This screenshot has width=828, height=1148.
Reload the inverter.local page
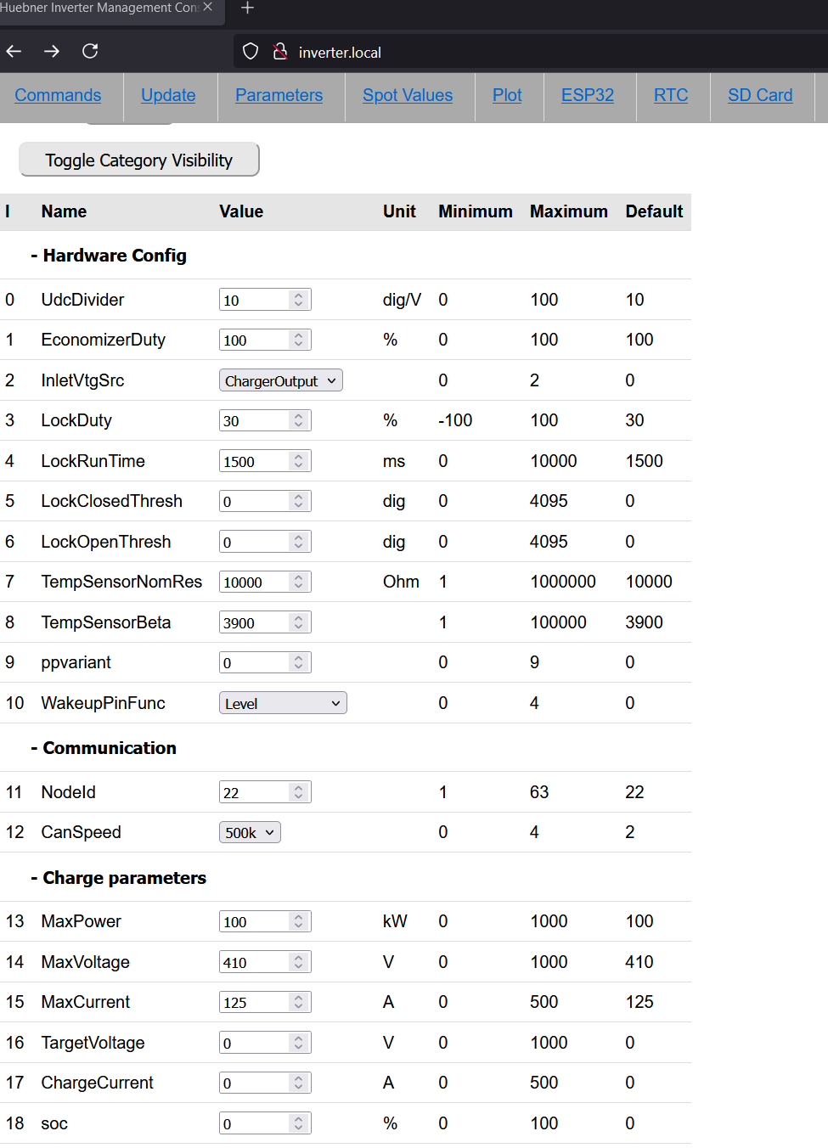(x=90, y=52)
